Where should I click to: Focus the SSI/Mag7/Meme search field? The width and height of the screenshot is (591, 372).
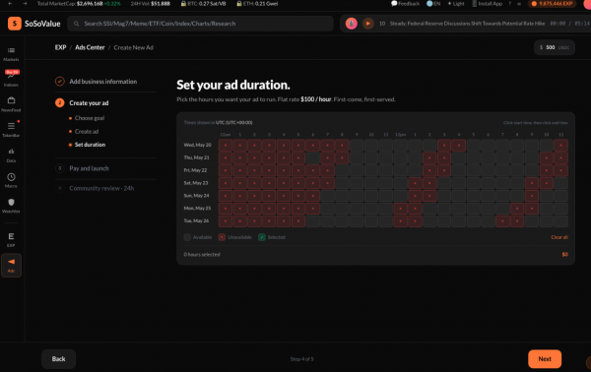point(200,24)
